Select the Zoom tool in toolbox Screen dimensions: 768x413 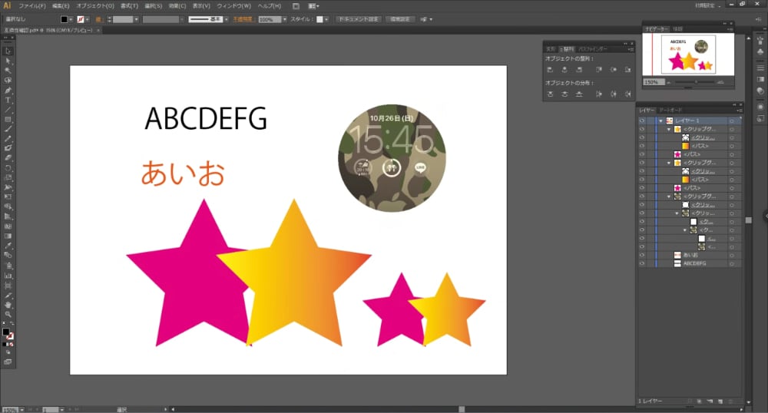8,315
